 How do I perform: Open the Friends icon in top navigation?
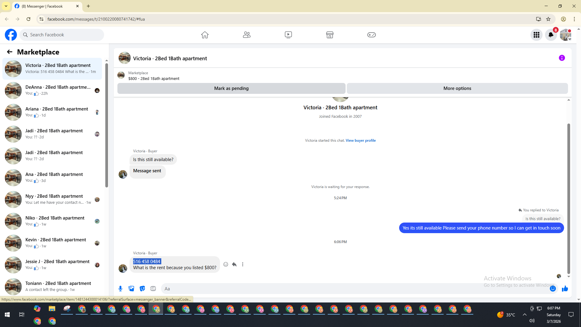(247, 35)
